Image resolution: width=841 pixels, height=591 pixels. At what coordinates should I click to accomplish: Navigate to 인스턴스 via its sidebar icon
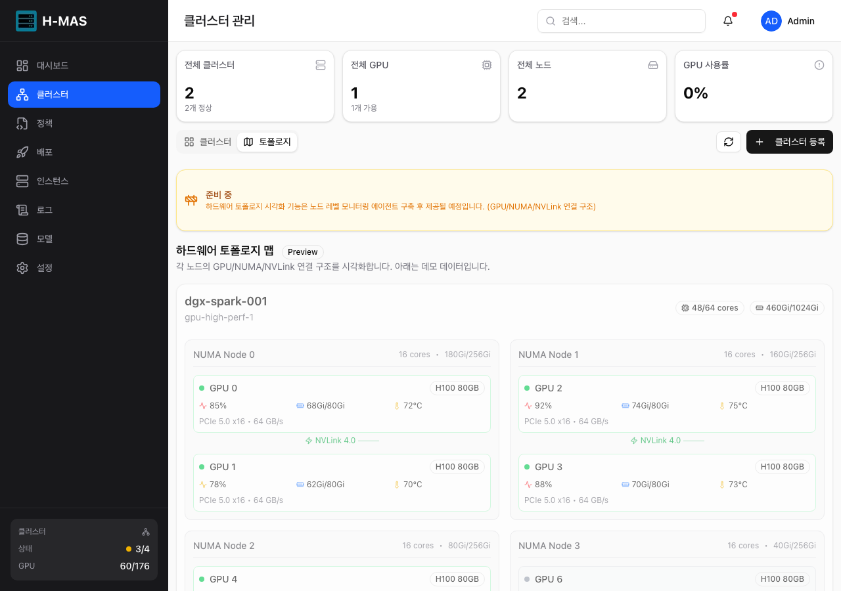pos(22,181)
